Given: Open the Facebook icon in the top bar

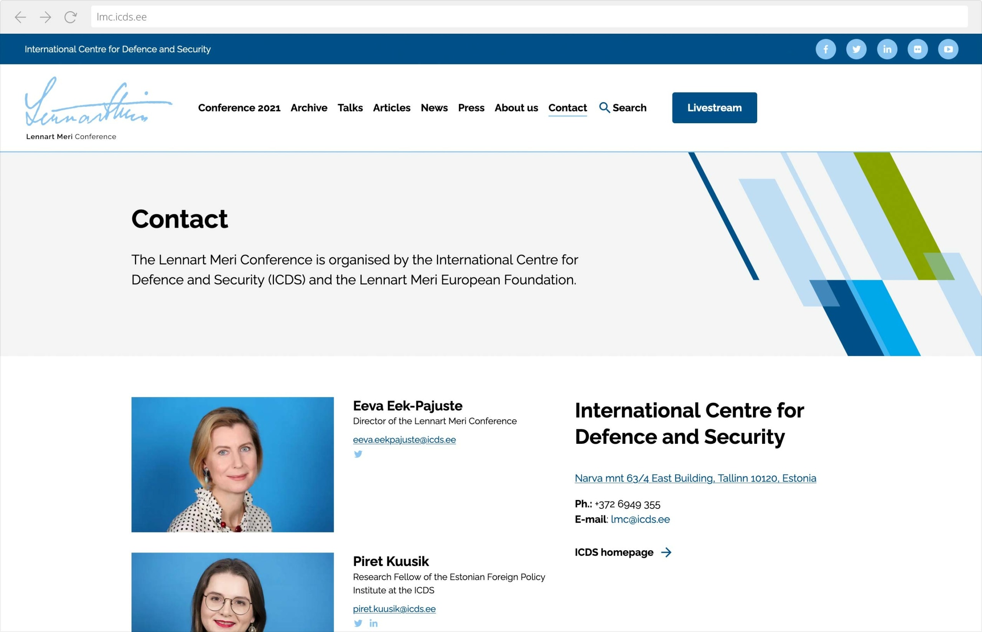Looking at the screenshot, I should [825, 49].
